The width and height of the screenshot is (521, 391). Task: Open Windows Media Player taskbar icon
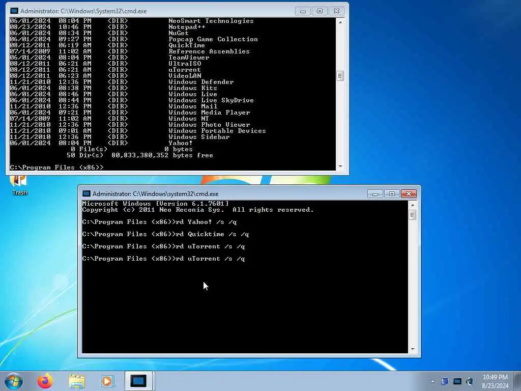(x=108, y=381)
